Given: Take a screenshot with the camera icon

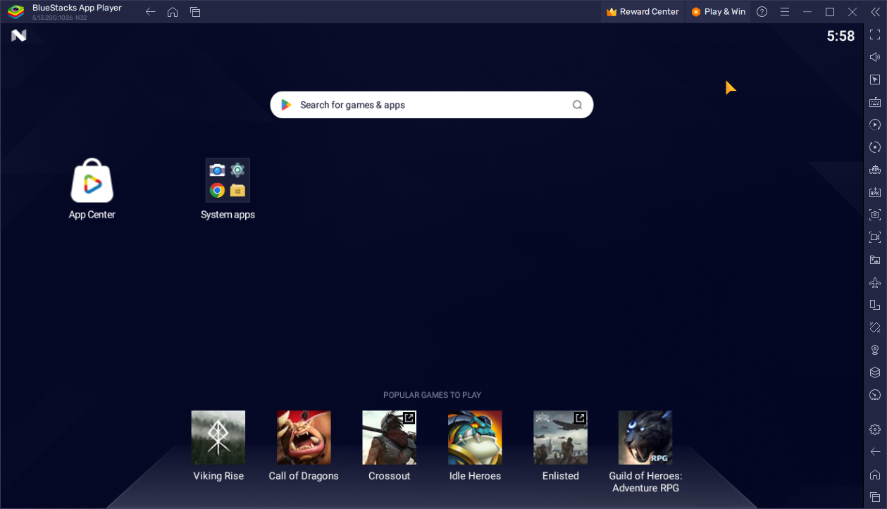Looking at the screenshot, I should click(875, 215).
